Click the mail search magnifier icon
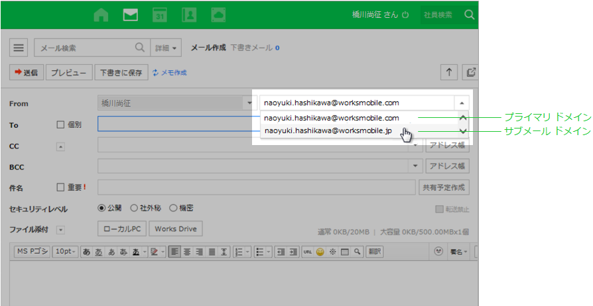The height and width of the screenshot is (306, 593). point(139,47)
